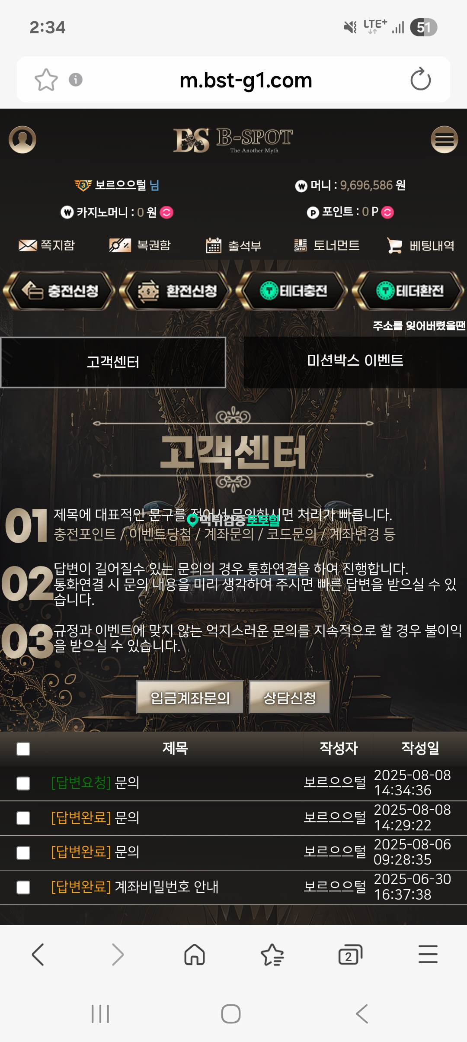Open the user profile icon
Viewport: 467px width, 1042px height.
click(22, 139)
